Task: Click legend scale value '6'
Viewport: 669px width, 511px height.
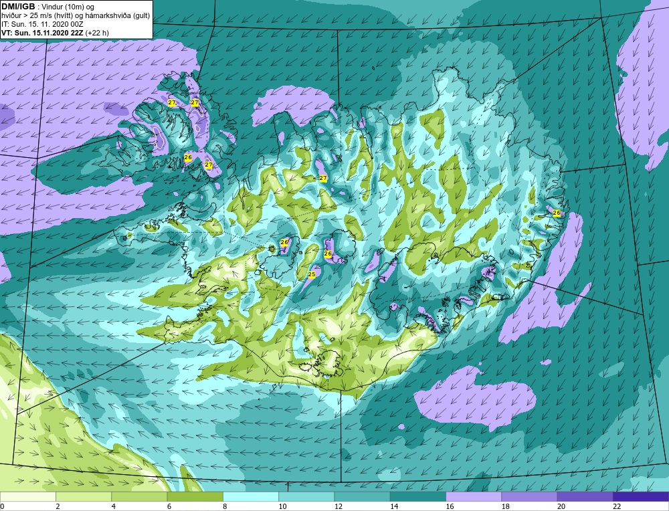Action: point(169,506)
